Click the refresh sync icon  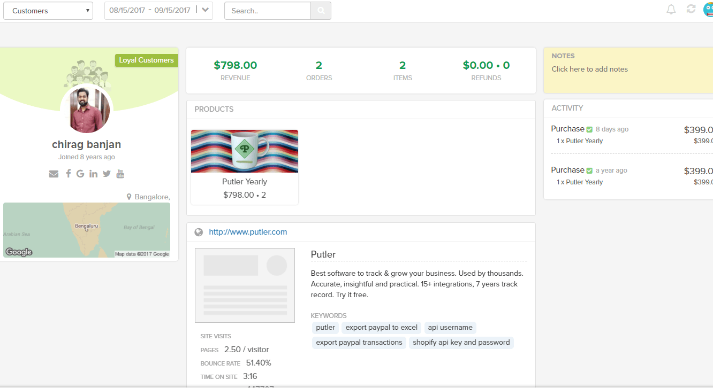[x=691, y=9]
